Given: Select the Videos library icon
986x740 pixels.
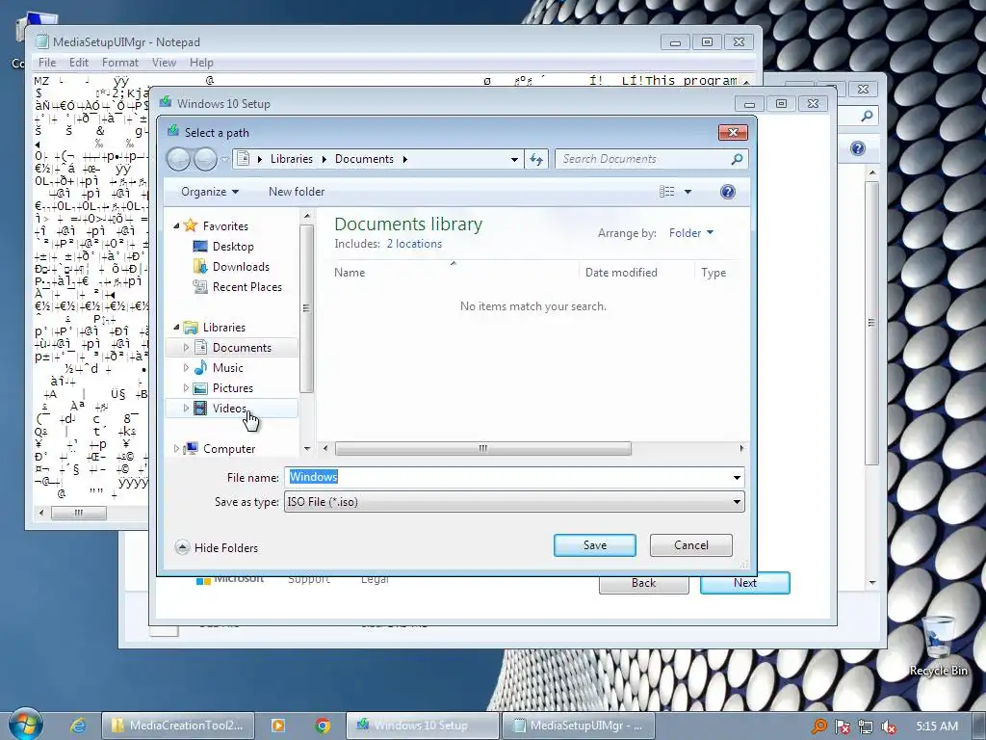Looking at the screenshot, I should click(x=200, y=409).
